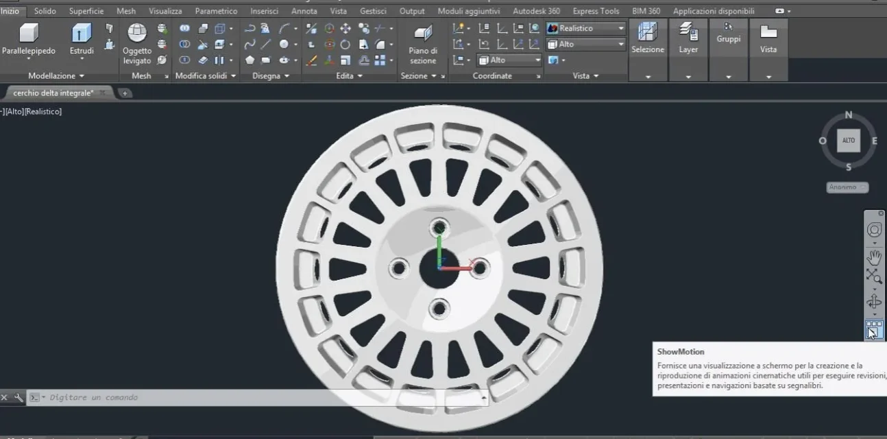Viewport: 887px width, 439px height.
Task: Click the command line customize wrench icon
Action: coord(19,397)
